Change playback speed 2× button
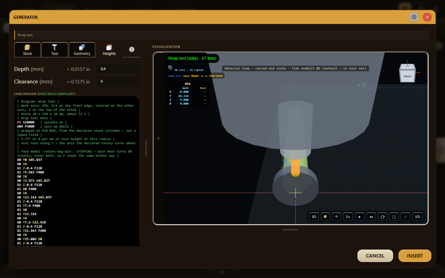The width and height of the screenshot is (445, 278). pos(348,217)
